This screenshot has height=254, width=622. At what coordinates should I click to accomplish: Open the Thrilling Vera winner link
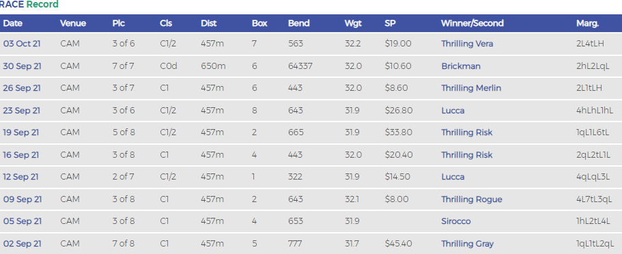pyautogui.click(x=467, y=44)
